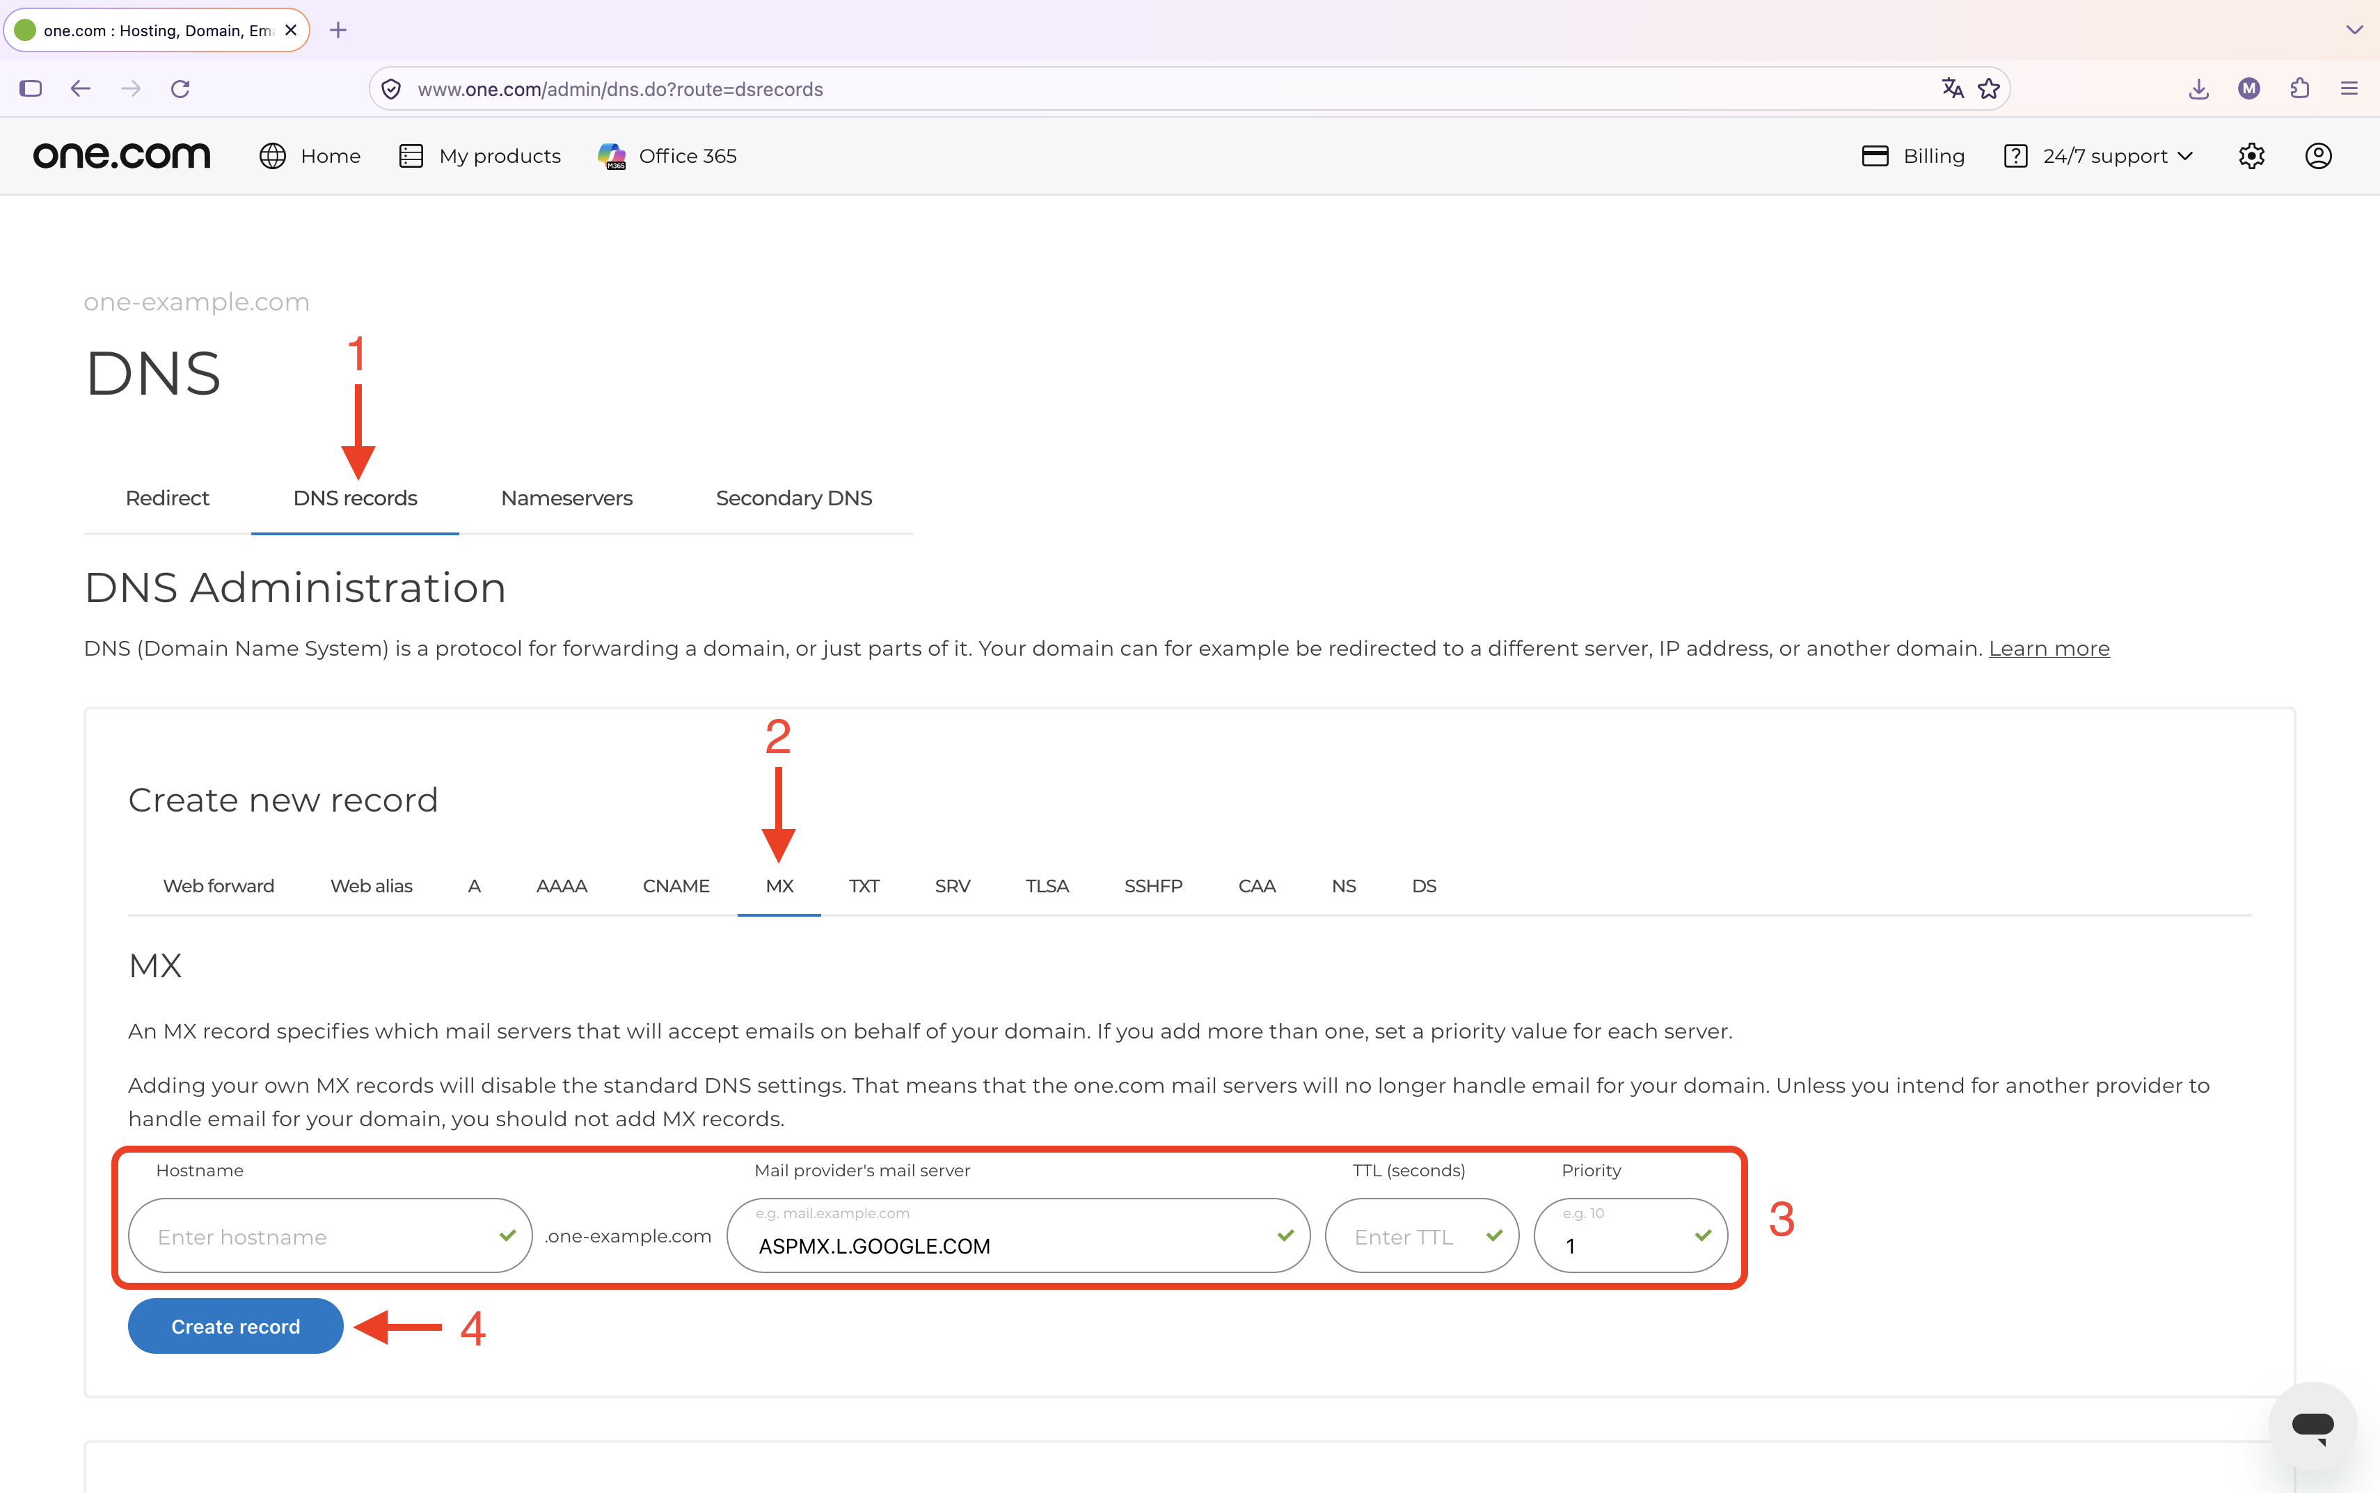
Task: Click the Priority field
Action: (x=1631, y=1235)
